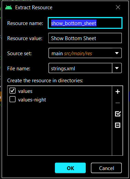Click the select all directories icon
This screenshot has width=130, height=179.
tap(118, 114)
